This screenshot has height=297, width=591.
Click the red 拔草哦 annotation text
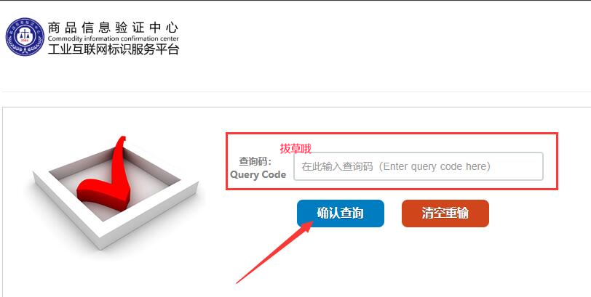point(295,149)
